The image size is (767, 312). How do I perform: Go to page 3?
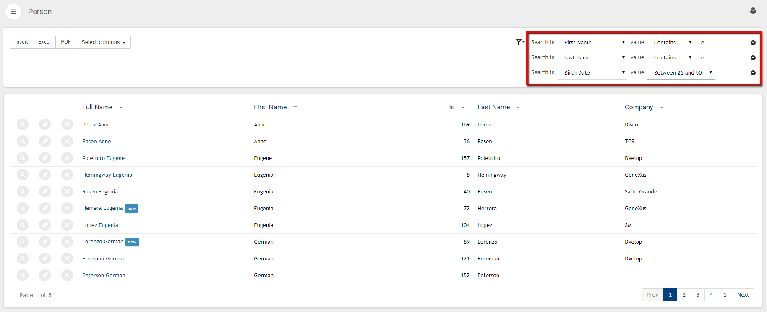point(698,294)
